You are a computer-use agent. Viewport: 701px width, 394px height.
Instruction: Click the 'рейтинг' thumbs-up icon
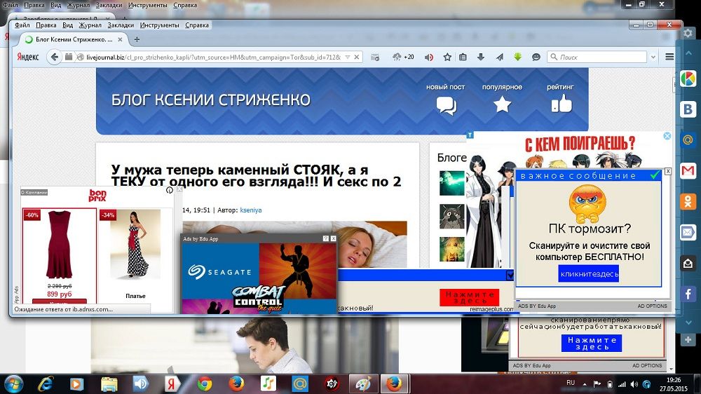point(561,103)
